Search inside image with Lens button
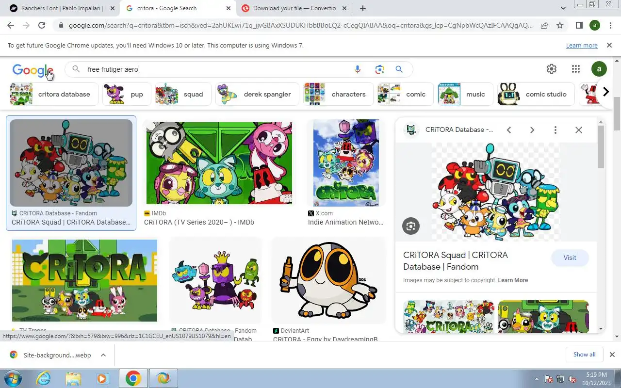Image resolution: width=621 pixels, height=388 pixels. click(x=411, y=226)
